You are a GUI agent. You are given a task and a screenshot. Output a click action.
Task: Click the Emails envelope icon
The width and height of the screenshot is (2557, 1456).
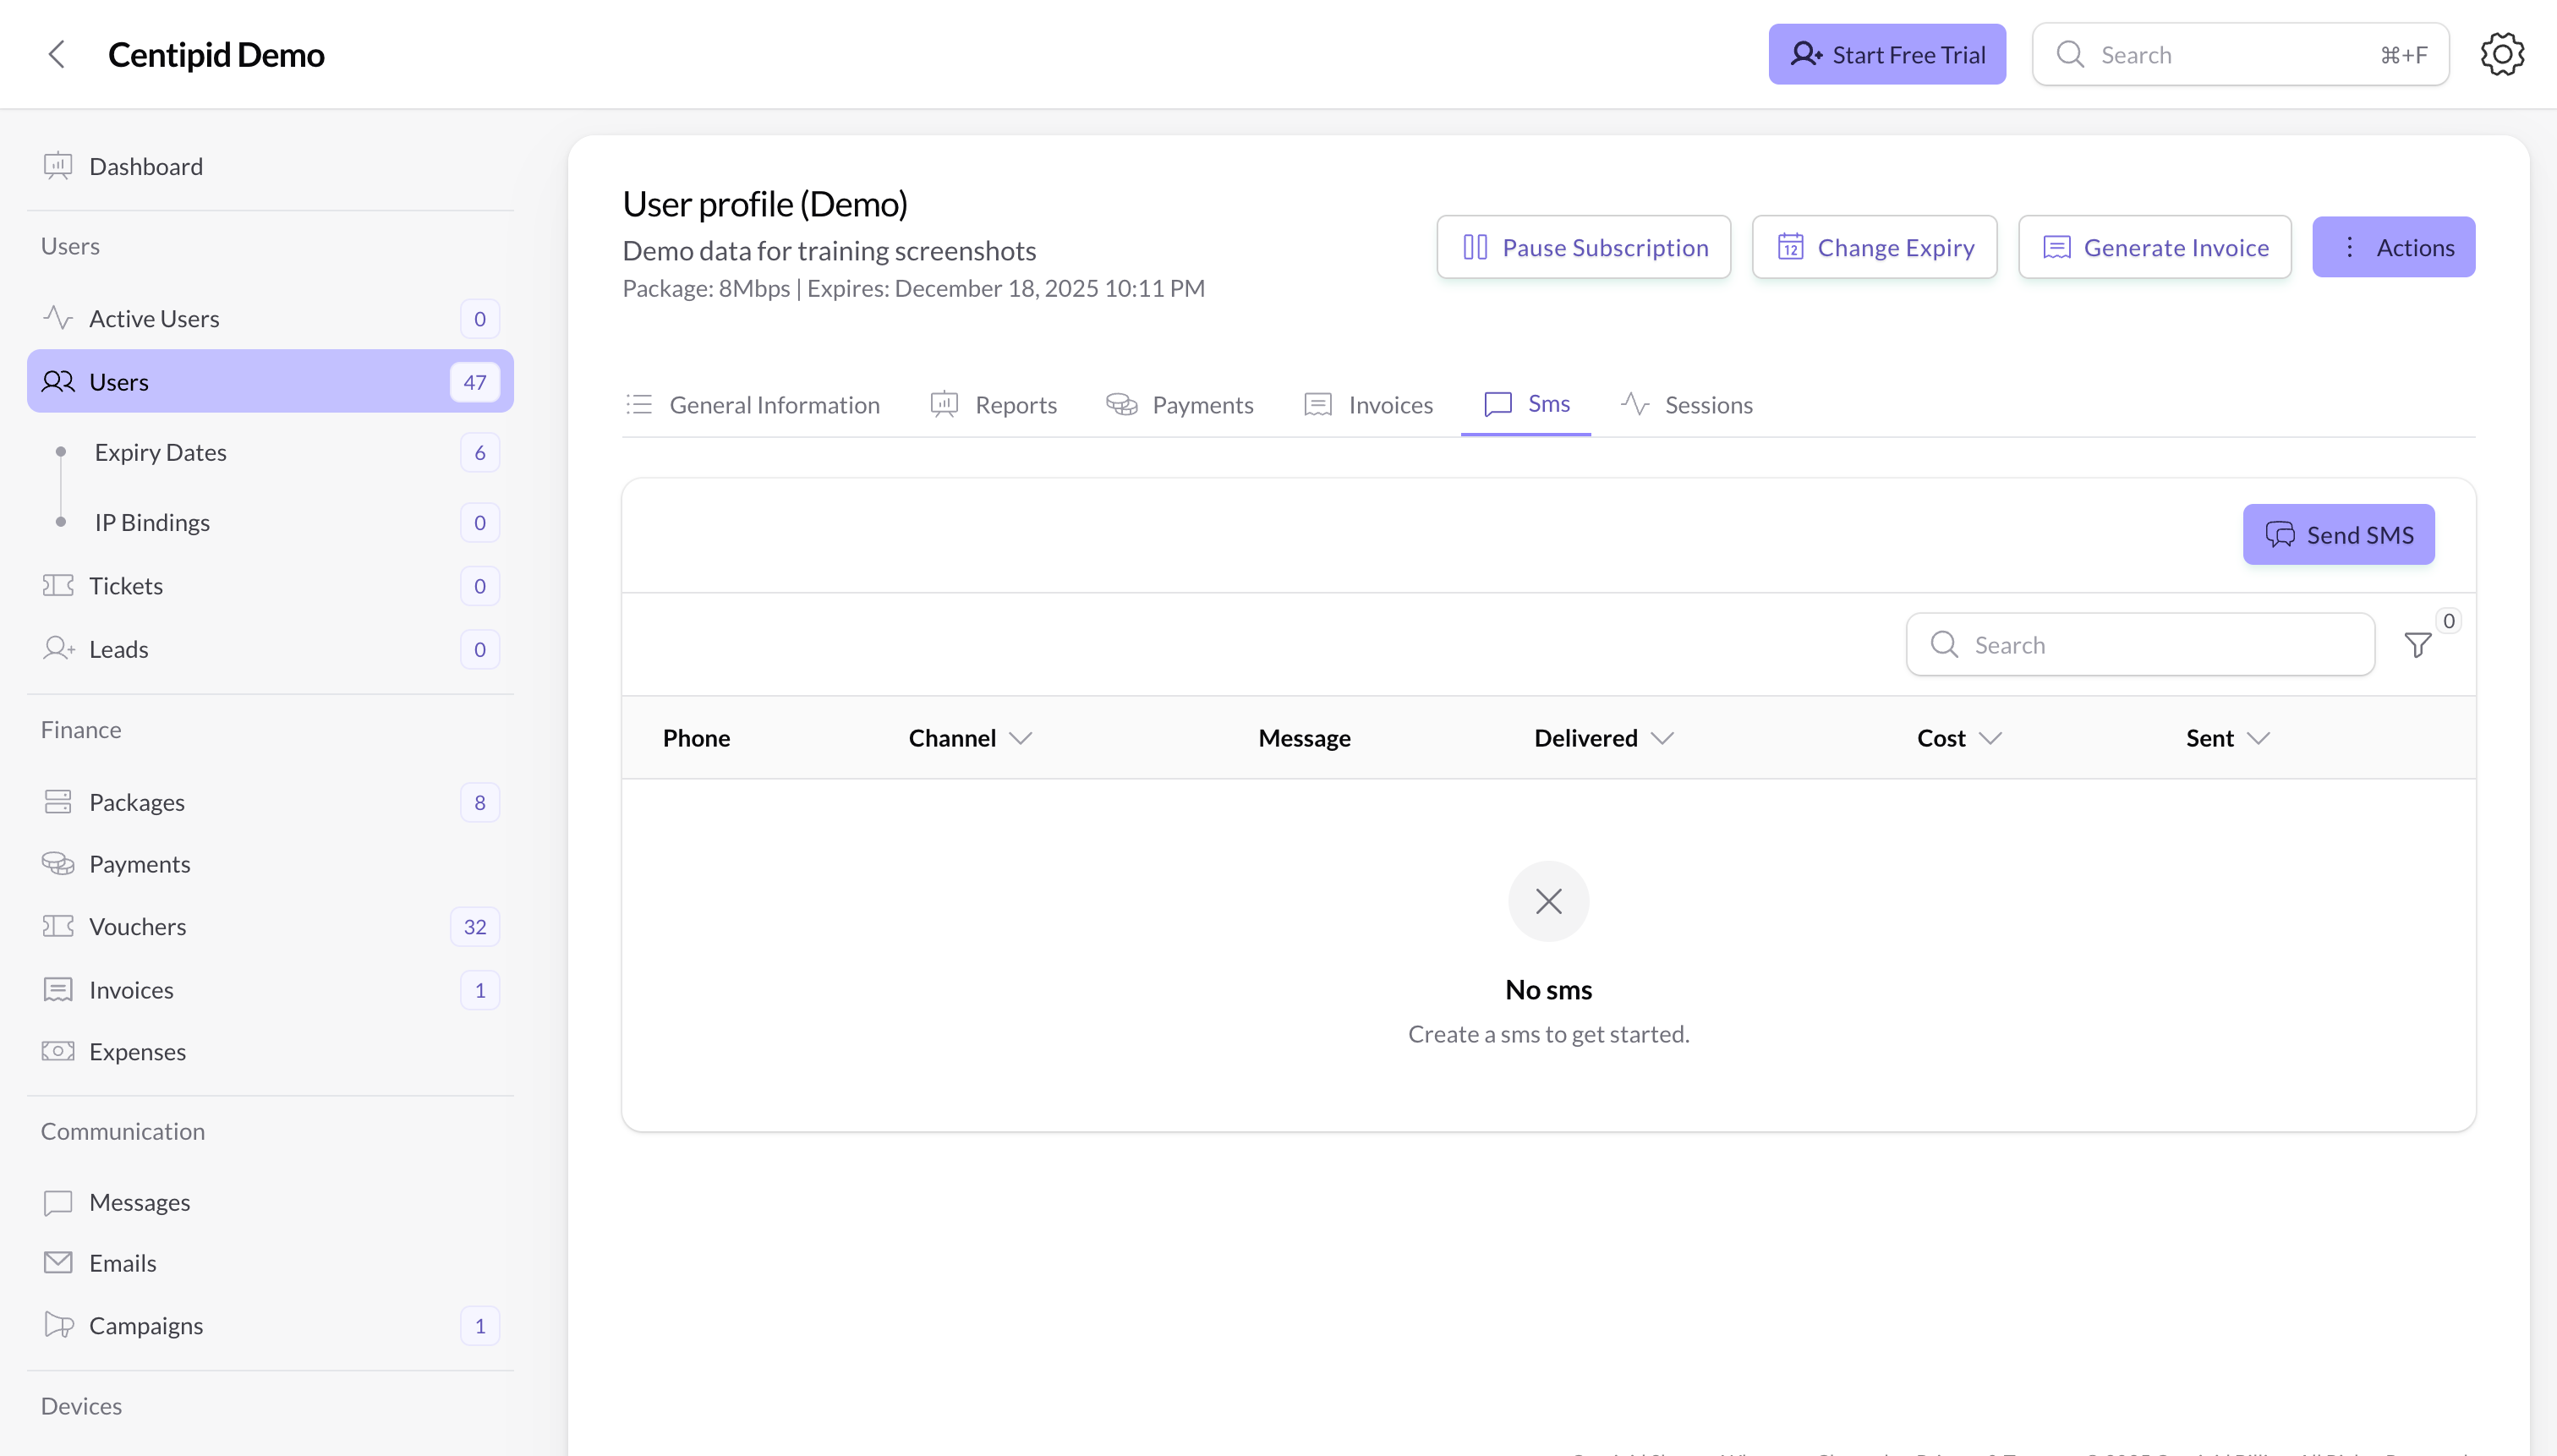tap(58, 1263)
